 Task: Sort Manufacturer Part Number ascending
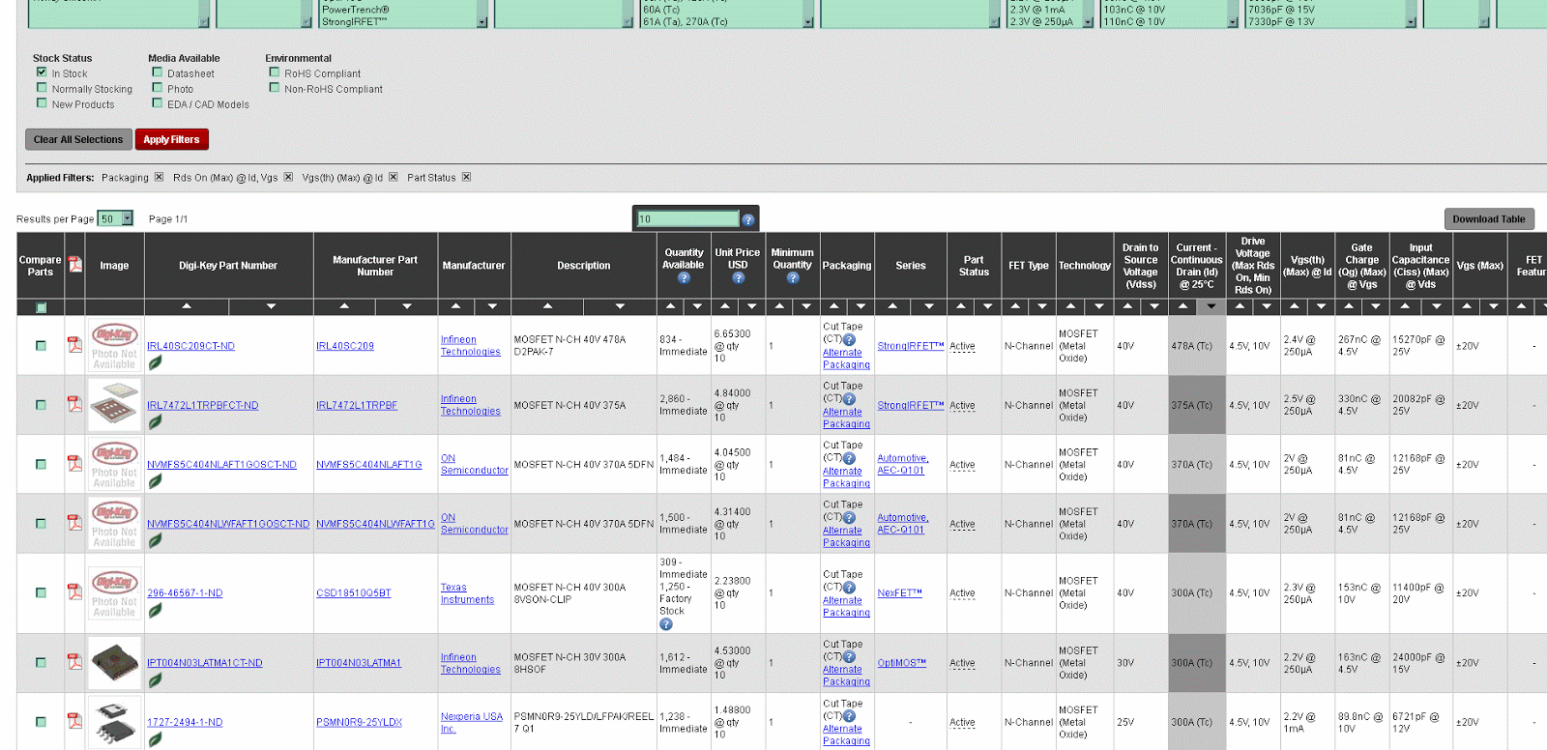click(x=344, y=306)
